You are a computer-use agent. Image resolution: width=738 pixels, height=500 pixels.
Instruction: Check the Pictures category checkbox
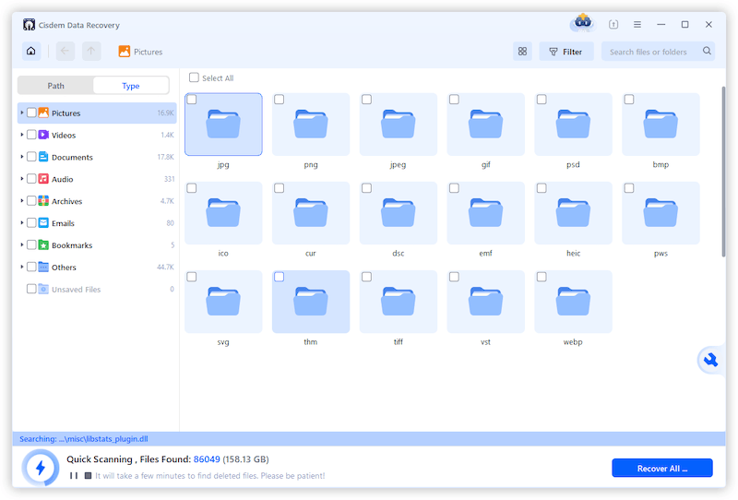(x=31, y=113)
